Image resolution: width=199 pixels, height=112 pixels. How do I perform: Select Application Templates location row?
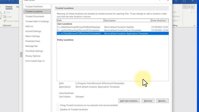point(113,33)
